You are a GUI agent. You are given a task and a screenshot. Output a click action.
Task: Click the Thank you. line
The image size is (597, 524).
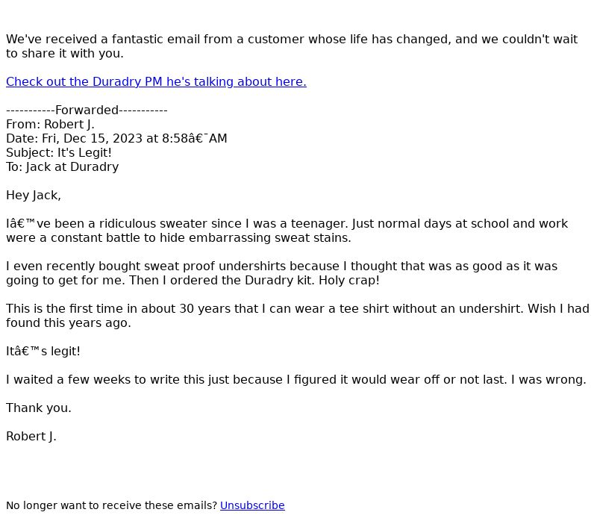(39, 408)
